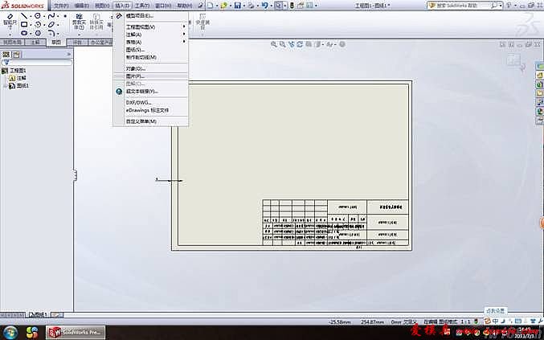Click the New document icon
Screen dimensions: 544x340
pos(209,6)
